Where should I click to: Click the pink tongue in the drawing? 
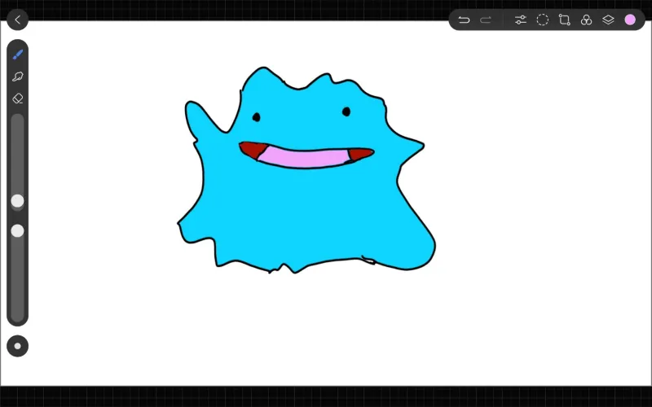[x=303, y=157]
